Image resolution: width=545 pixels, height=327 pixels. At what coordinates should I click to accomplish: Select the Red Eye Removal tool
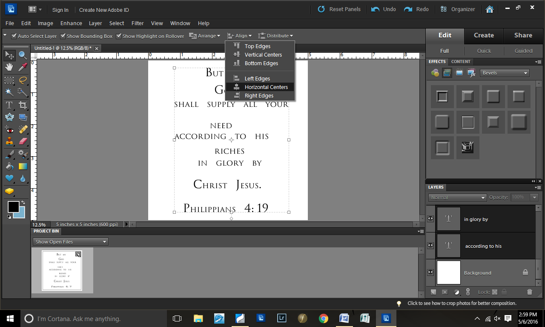point(9,129)
